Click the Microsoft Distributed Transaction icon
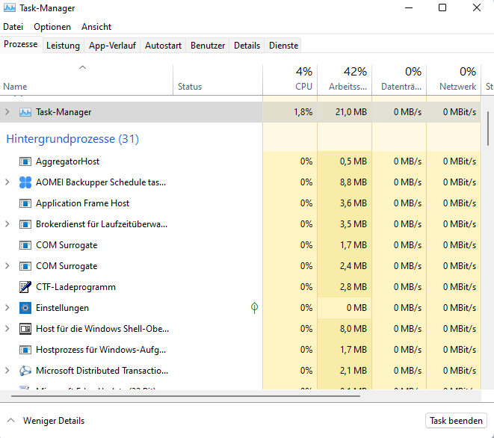The width and height of the screenshot is (494, 438). [25, 371]
